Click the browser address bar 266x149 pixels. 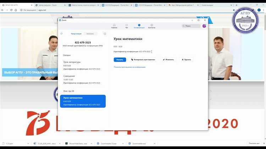(126, 10)
